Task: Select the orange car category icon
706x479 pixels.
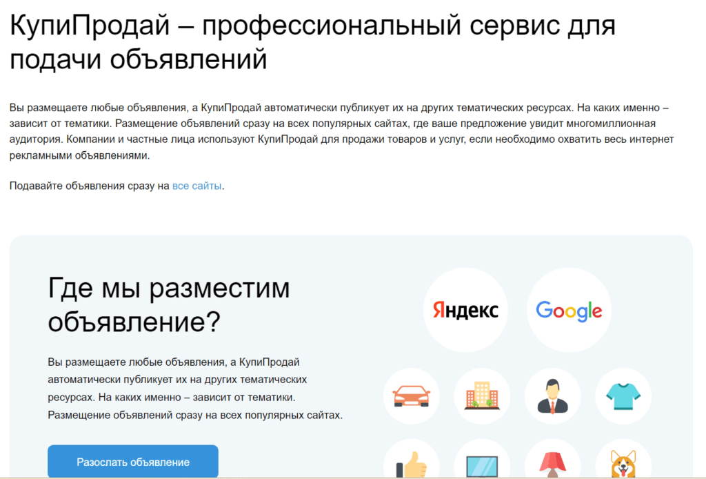Action: (x=412, y=396)
